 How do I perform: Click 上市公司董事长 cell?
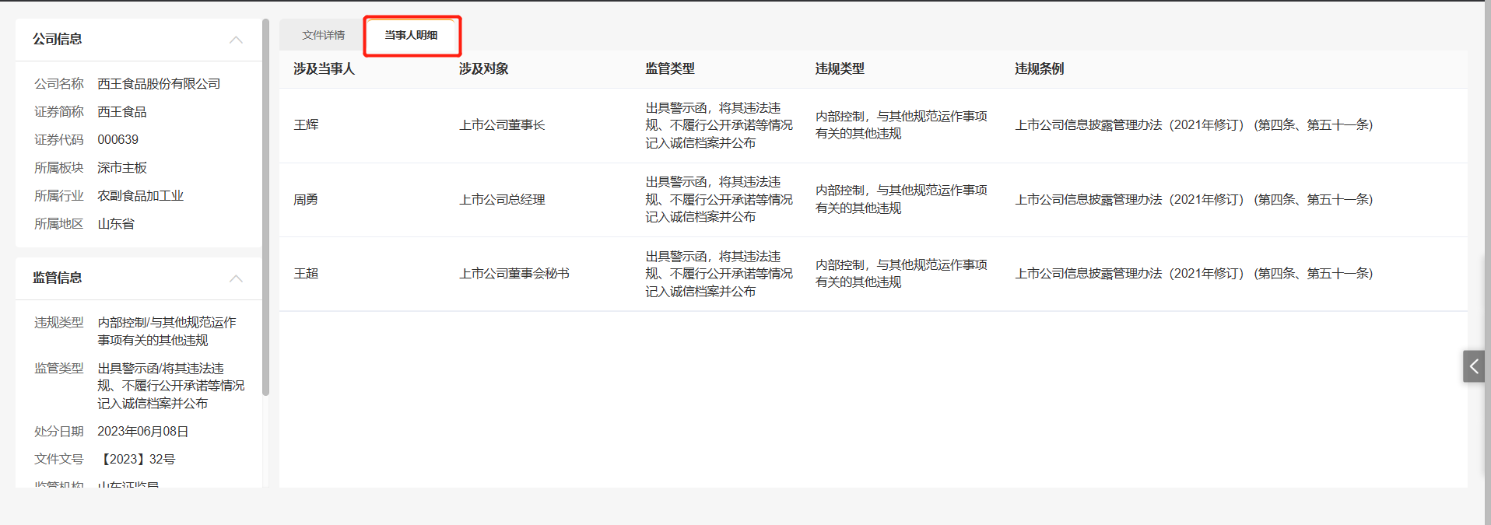502,124
